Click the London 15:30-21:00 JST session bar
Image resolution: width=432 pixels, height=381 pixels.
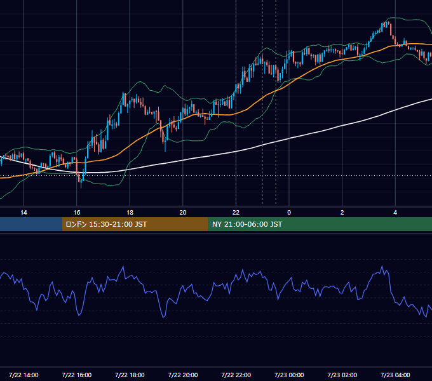135,224
